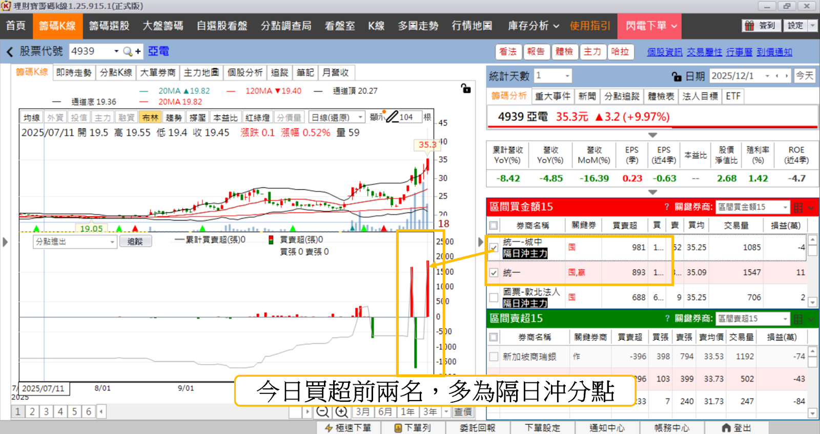Go to previous date arrow in date picker
Screen dimensions: 820x434
pyautogui.click(x=777, y=76)
